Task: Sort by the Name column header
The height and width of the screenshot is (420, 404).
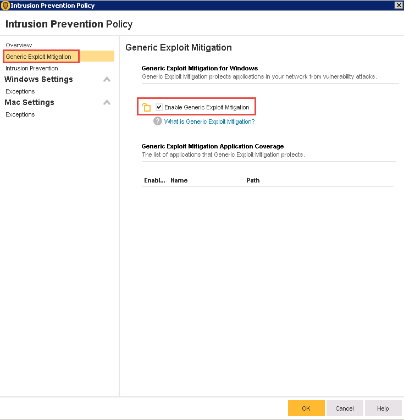Action: 179,180
